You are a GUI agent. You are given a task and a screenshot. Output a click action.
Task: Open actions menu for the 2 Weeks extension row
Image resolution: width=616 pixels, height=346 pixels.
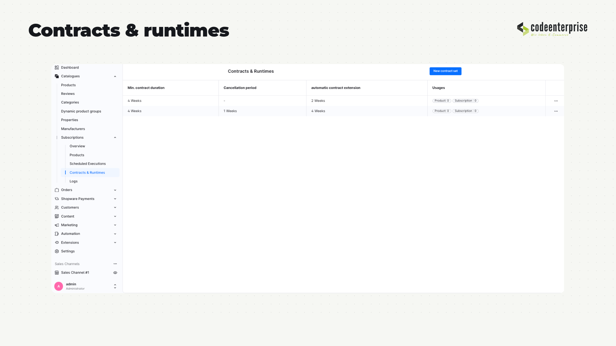coord(556,101)
